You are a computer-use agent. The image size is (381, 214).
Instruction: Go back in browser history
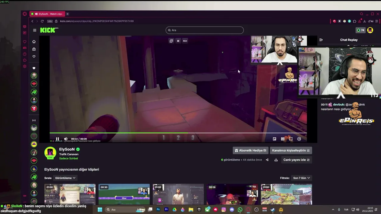pyautogui.click(x=32, y=21)
